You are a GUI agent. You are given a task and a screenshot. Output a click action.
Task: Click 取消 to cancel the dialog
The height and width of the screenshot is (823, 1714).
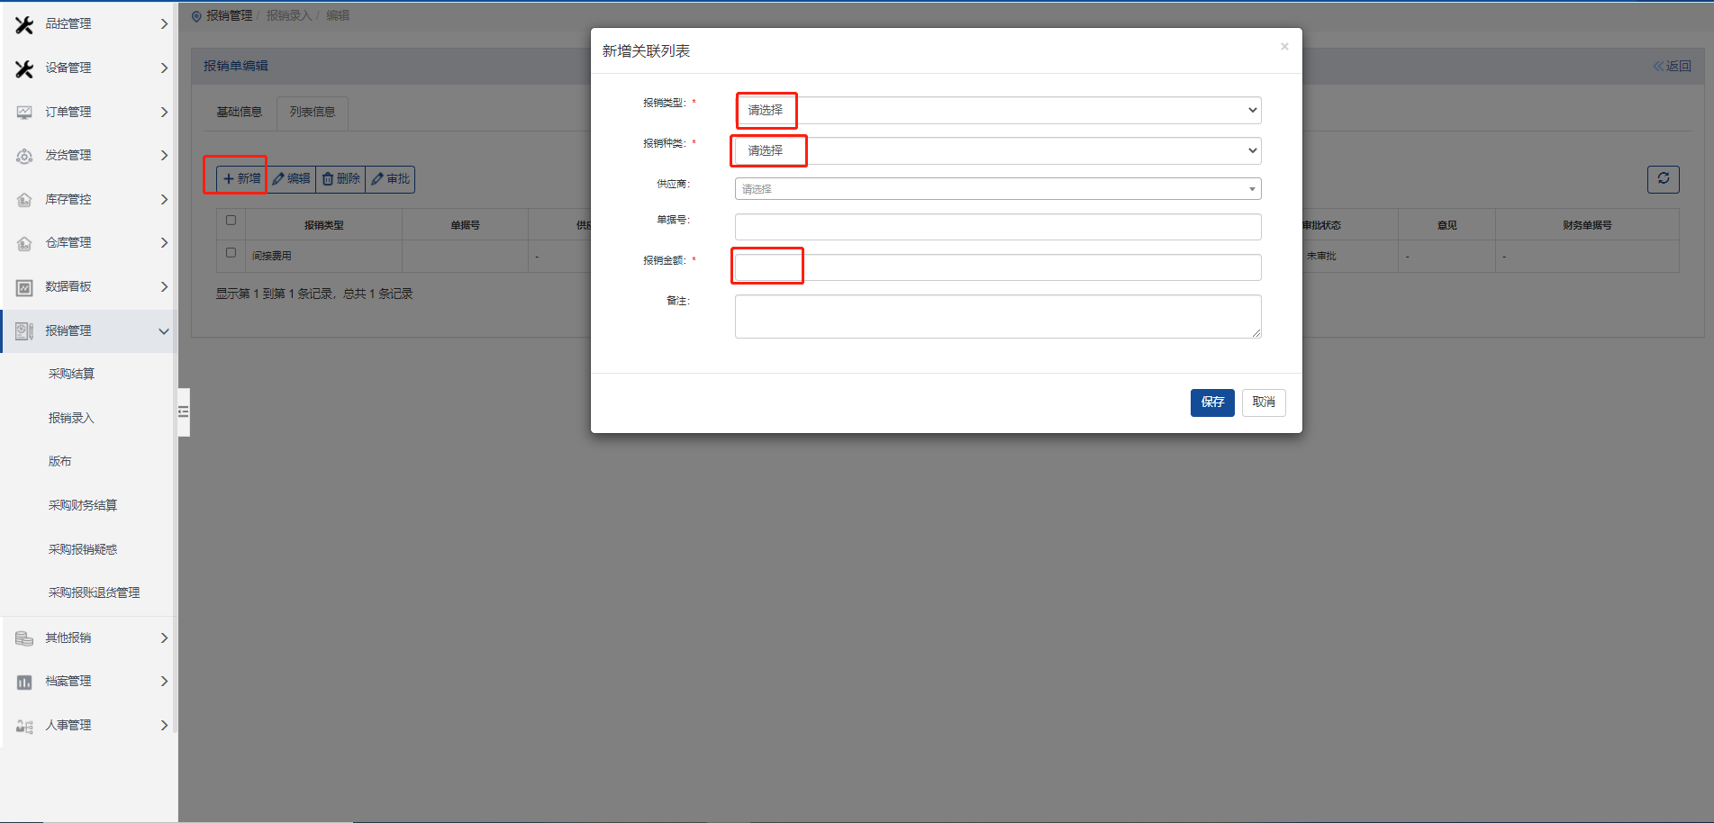click(1263, 402)
